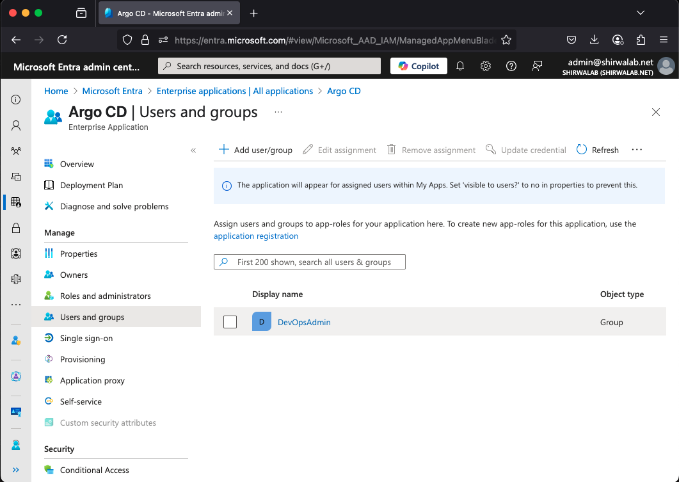This screenshot has width=679, height=482.
Task: Open the admin account avatar
Action: pyautogui.click(x=666, y=67)
